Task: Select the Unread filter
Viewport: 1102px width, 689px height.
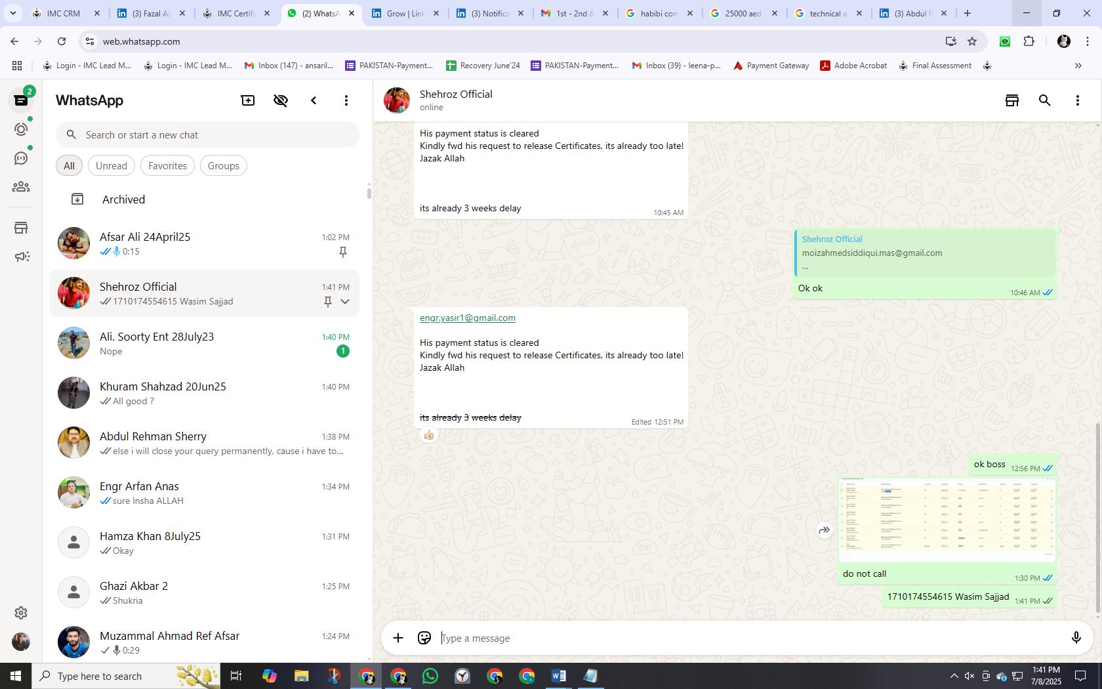Action: (x=112, y=165)
